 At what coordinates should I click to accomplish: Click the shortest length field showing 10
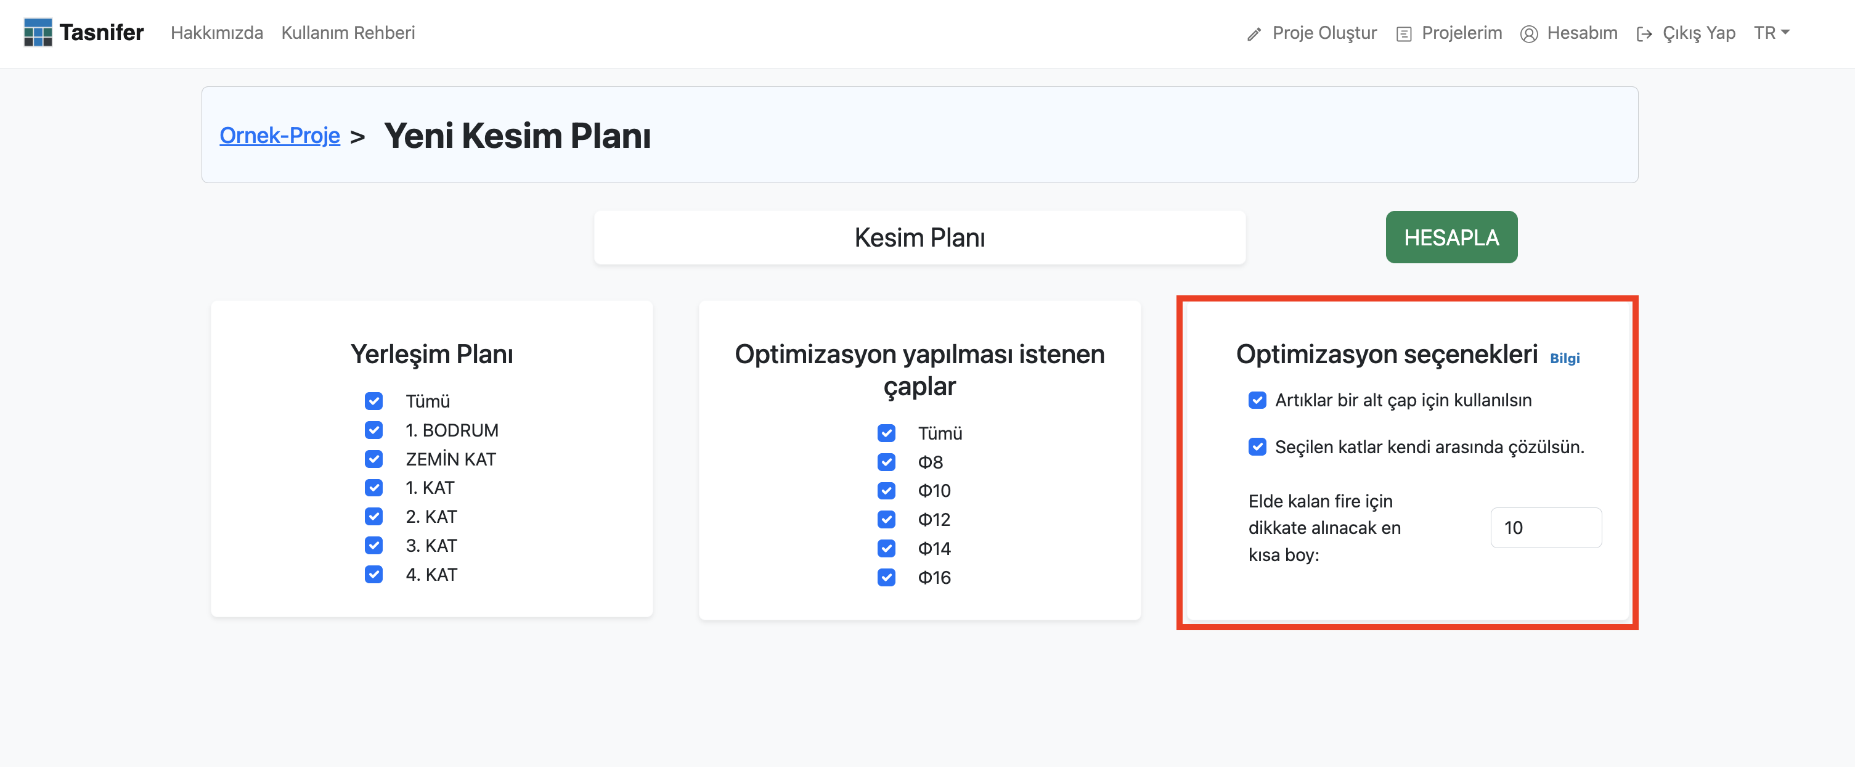point(1546,528)
